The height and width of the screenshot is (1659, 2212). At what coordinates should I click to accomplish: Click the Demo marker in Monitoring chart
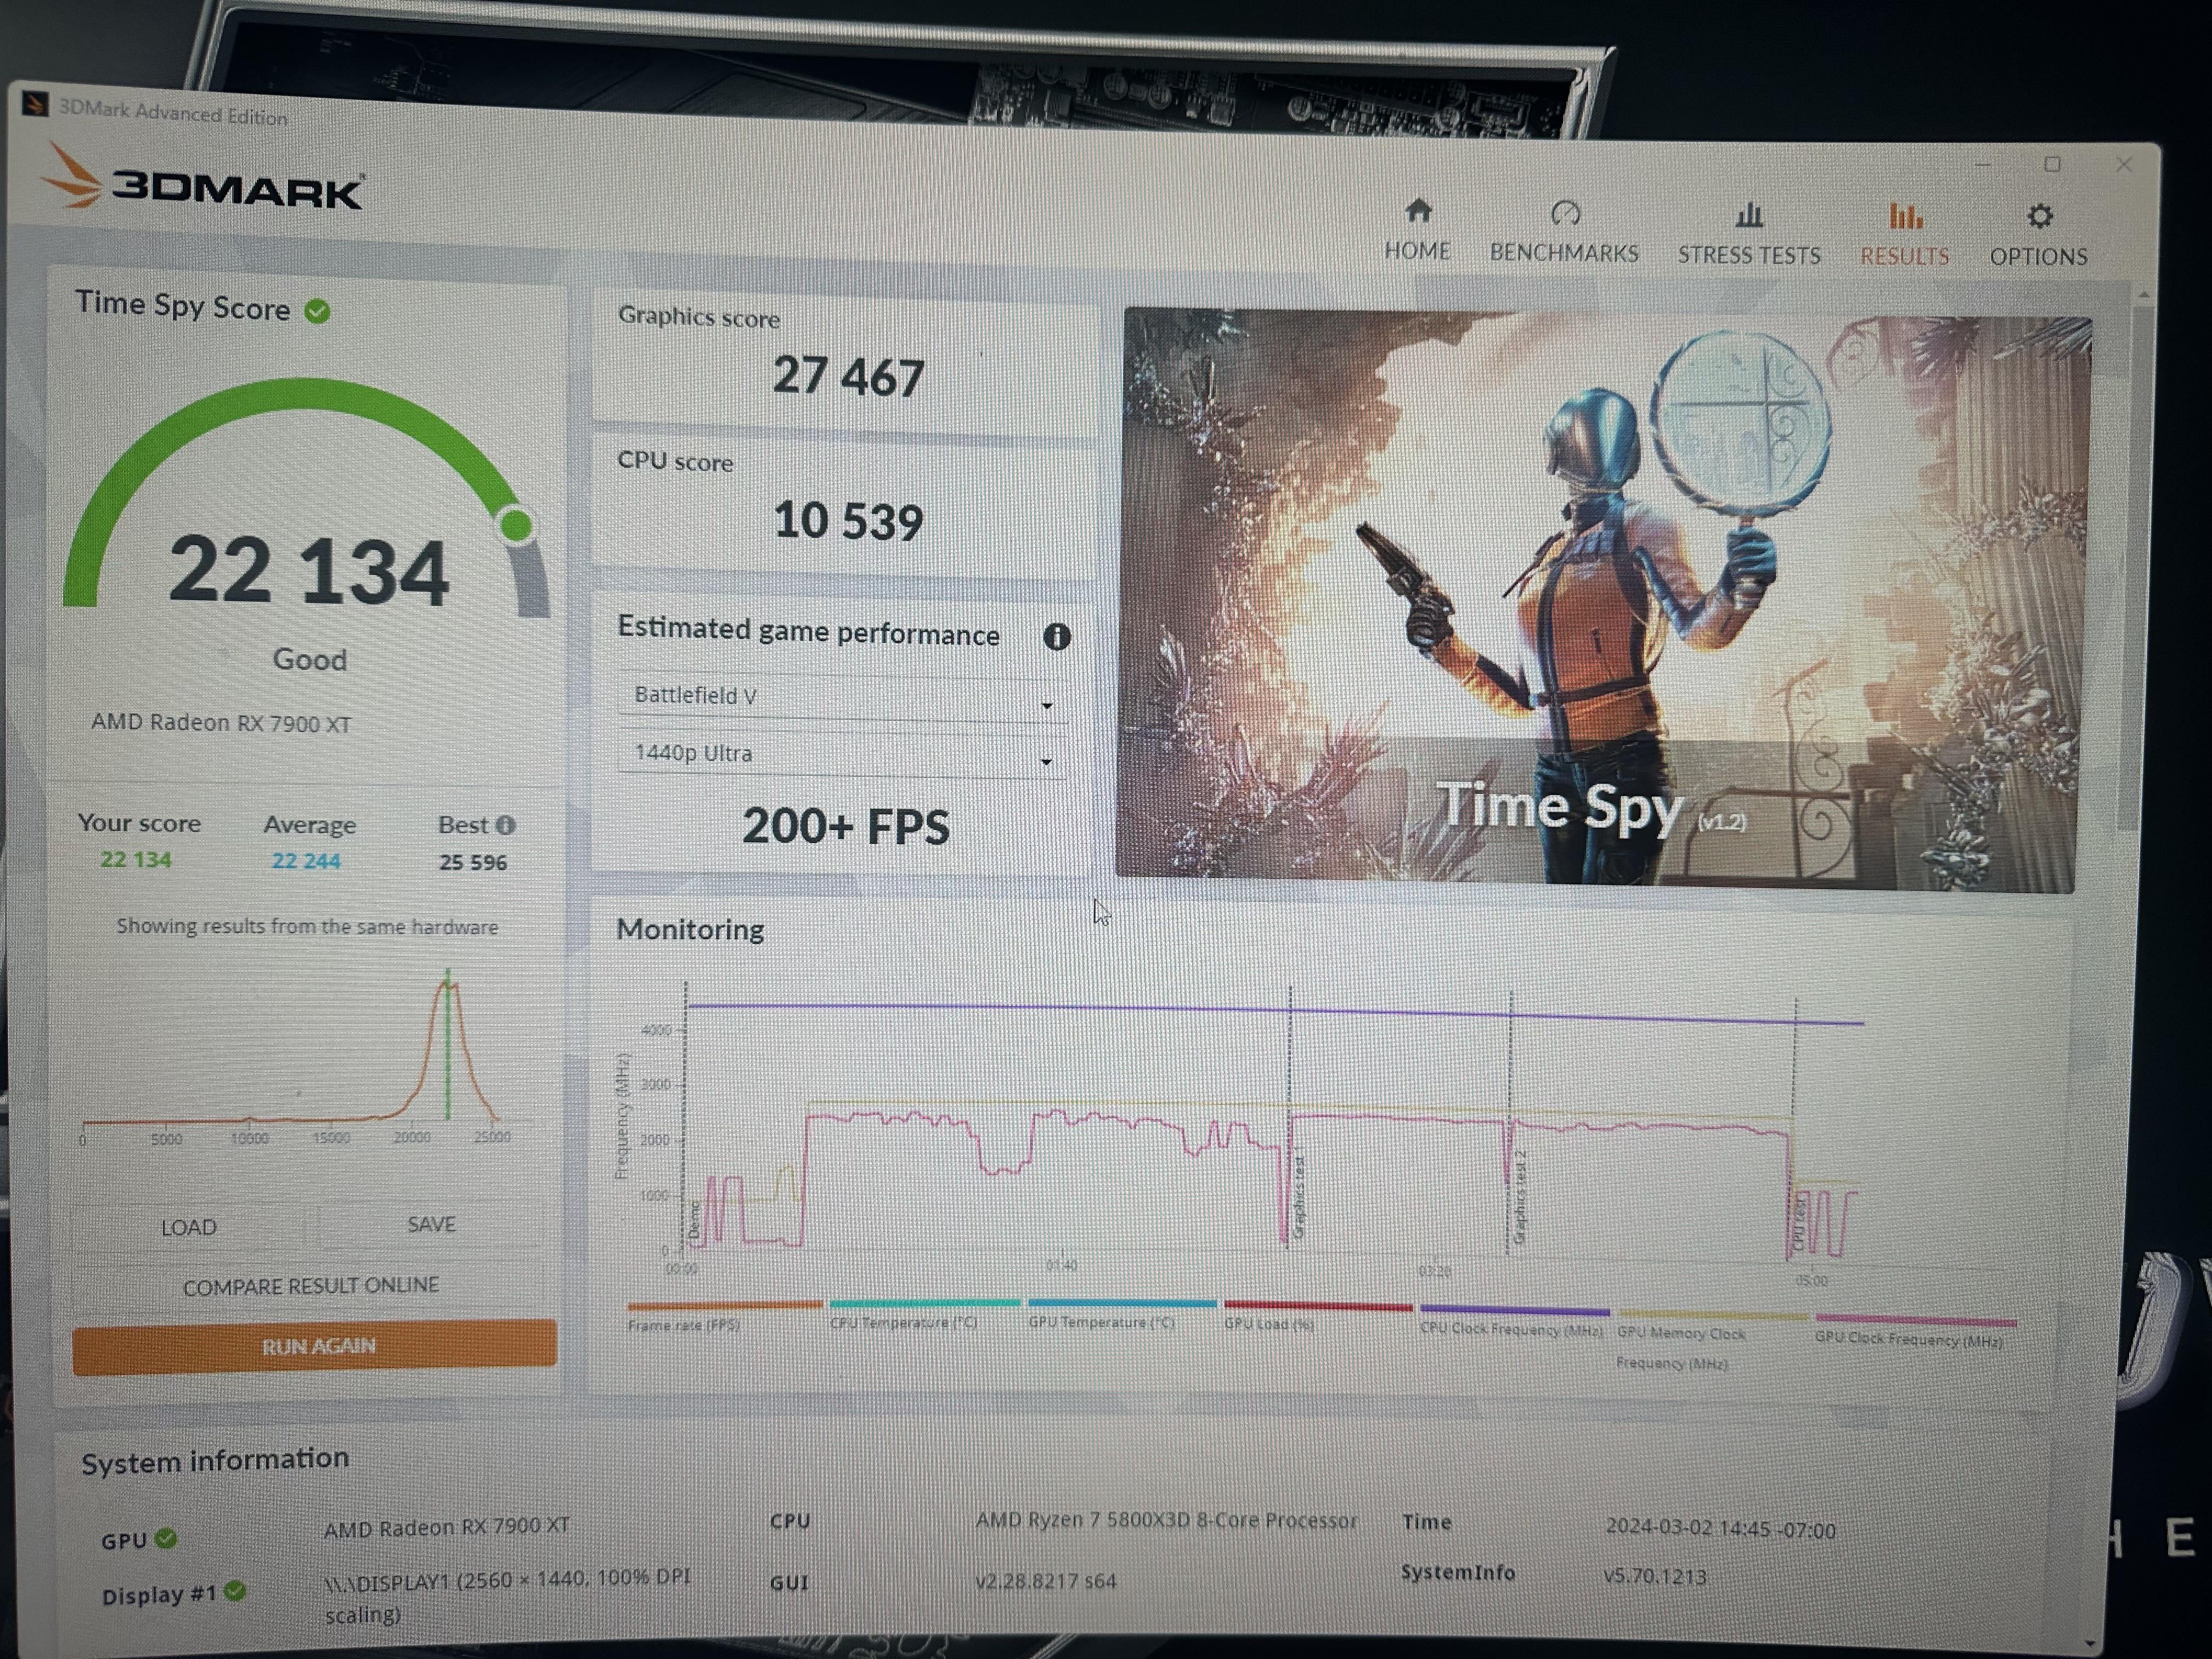point(695,1220)
